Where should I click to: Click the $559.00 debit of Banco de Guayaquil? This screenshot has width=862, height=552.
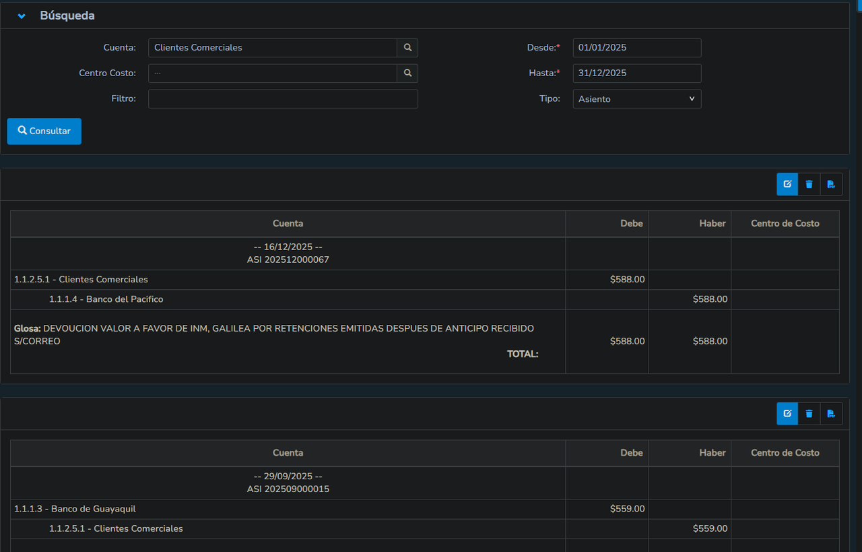pyautogui.click(x=628, y=509)
